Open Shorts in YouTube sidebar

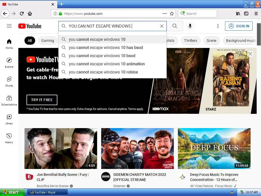(x=9, y=82)
